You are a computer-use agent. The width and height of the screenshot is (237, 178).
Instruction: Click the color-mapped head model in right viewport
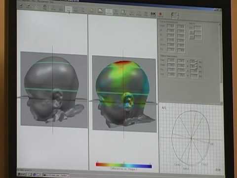(x=125, y=94)
